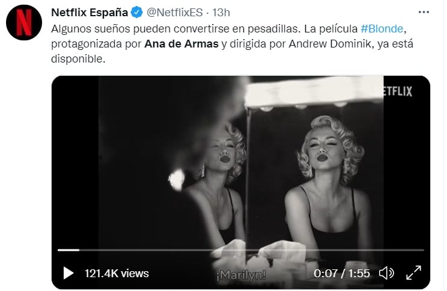Viewport: 447px width, 291px height.
Task: Click the total duration 1:55 label
Action: (x=359, y=273)
